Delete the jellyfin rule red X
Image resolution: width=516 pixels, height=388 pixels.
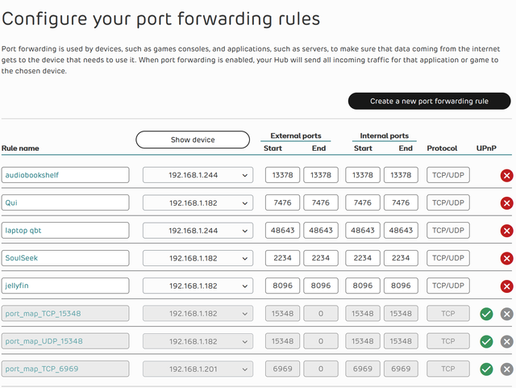click(x=507, y=286)
